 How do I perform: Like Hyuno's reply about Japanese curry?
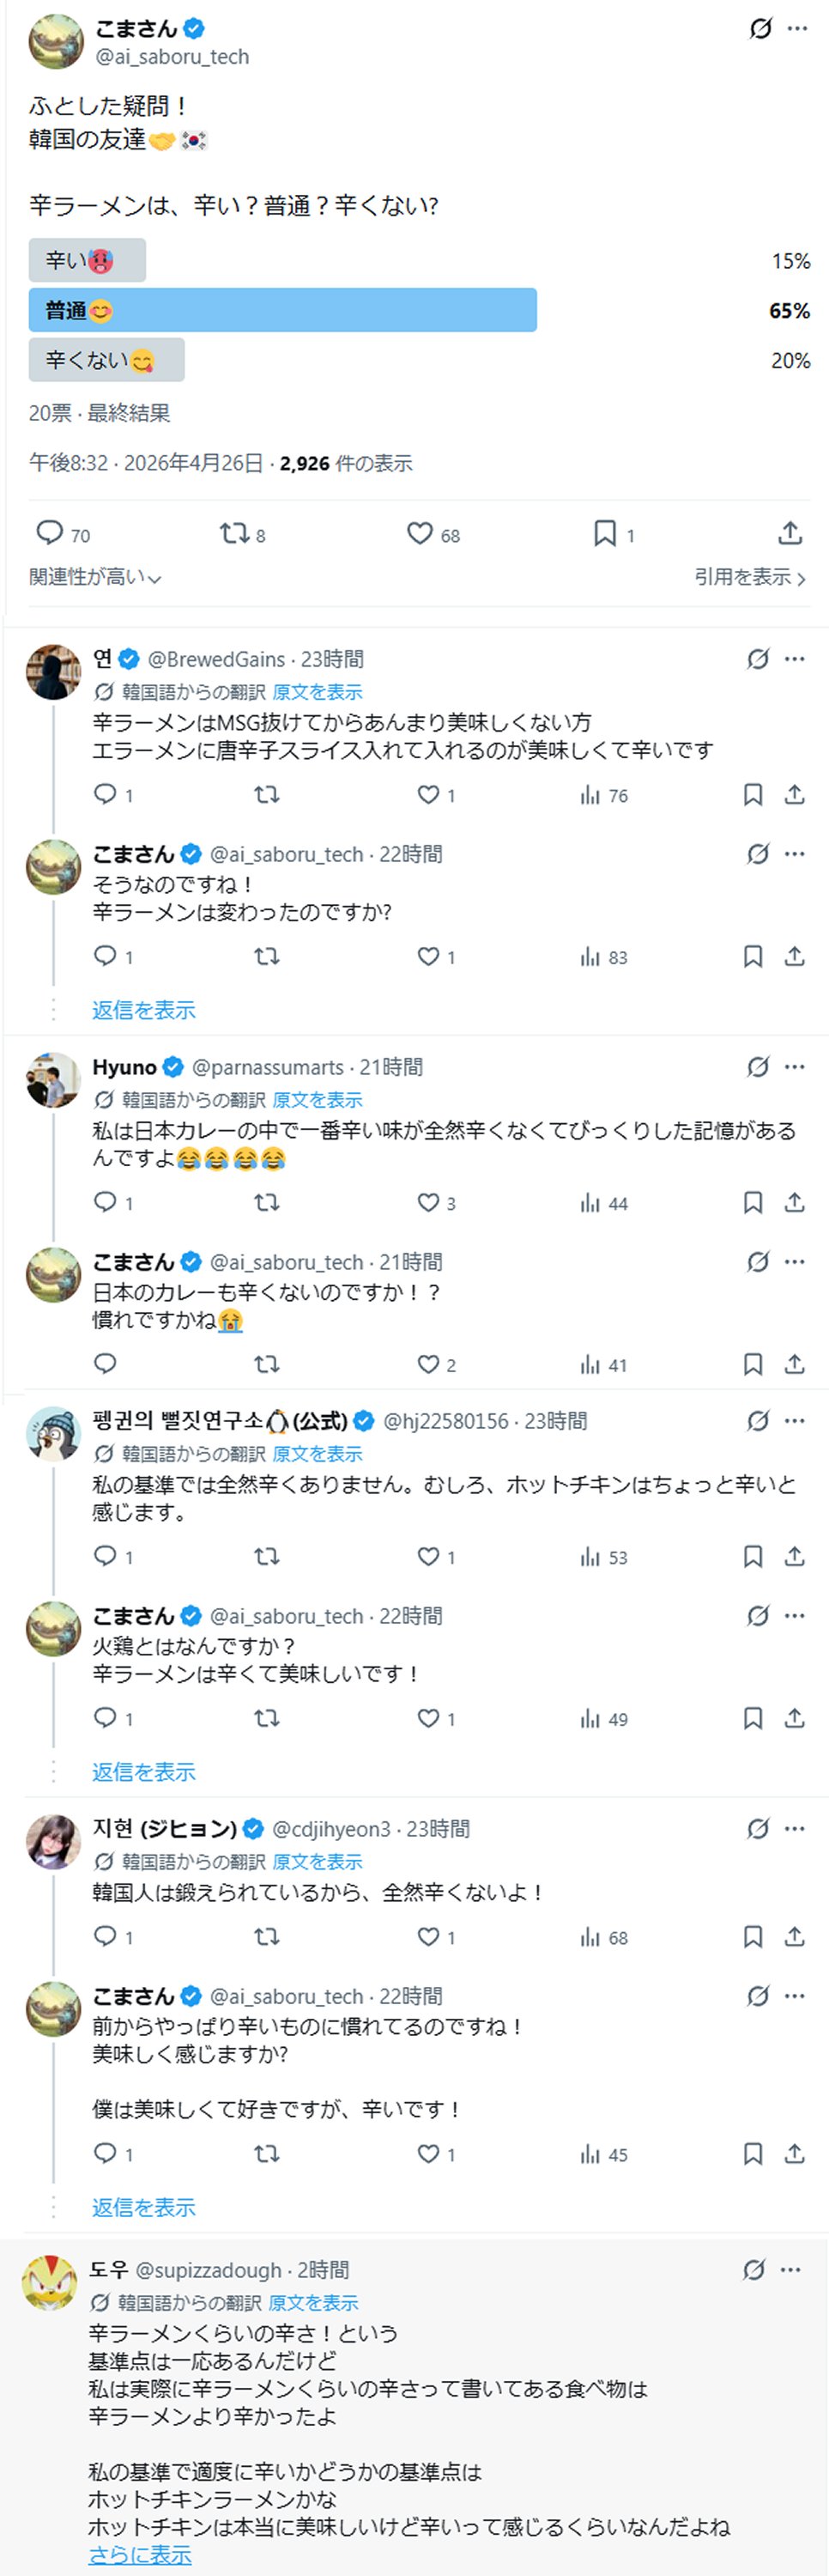tap(428, 1202)
